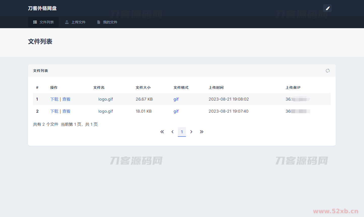Screen dimensions: 364x217
Task: Go to previous page arrow
Action: [x=173, y=132]
